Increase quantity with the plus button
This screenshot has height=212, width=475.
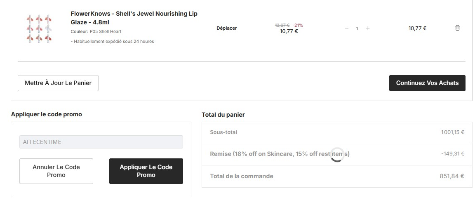pos(368,28)
